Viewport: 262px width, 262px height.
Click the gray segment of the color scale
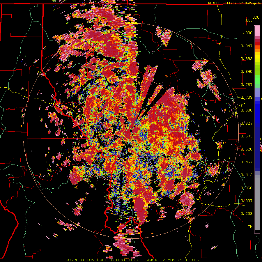click(257, 202)
